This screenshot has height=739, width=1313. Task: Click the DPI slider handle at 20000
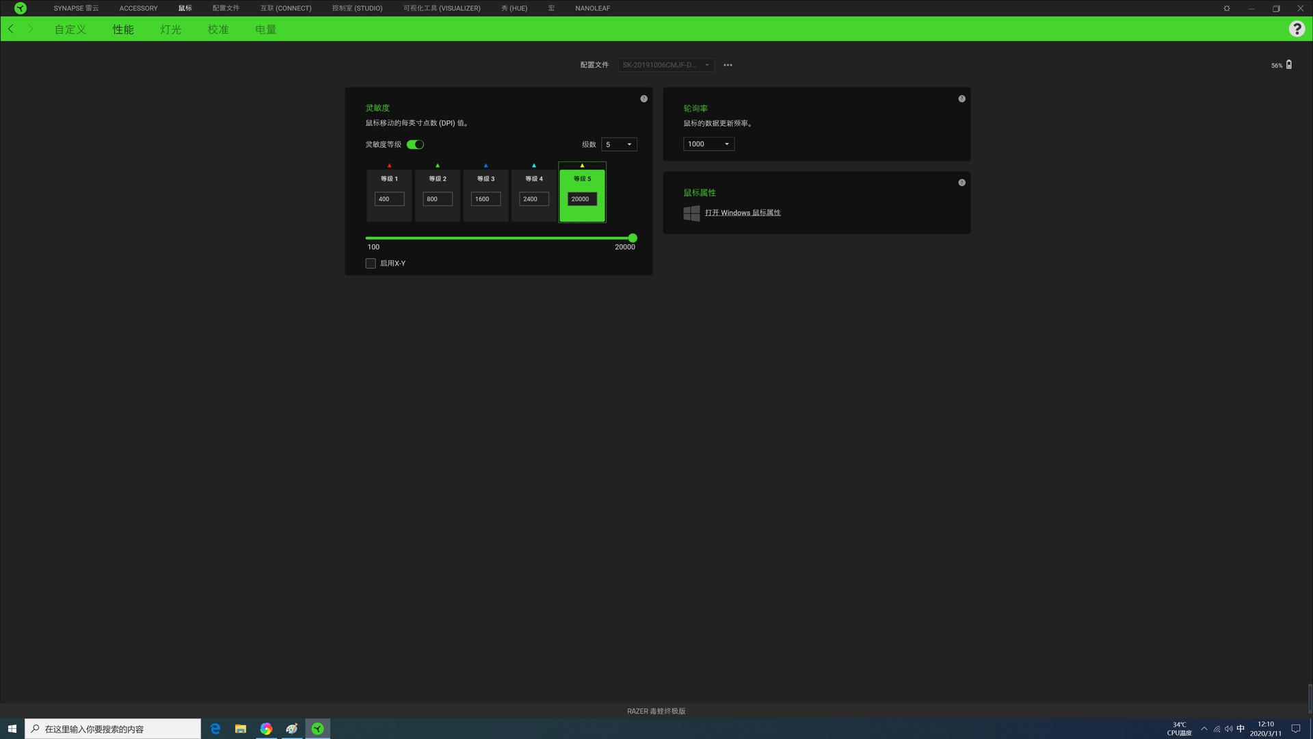pyautogui.click(x=633, y=238)
